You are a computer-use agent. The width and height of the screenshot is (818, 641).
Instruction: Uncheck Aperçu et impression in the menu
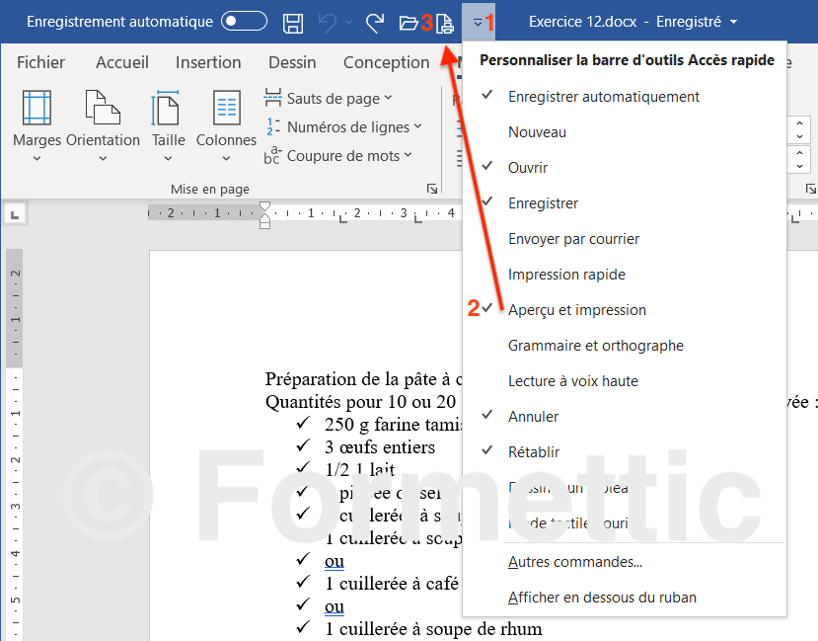(x=576, y=310)
